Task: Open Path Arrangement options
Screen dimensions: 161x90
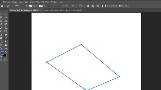Action: tap(98, 6)
